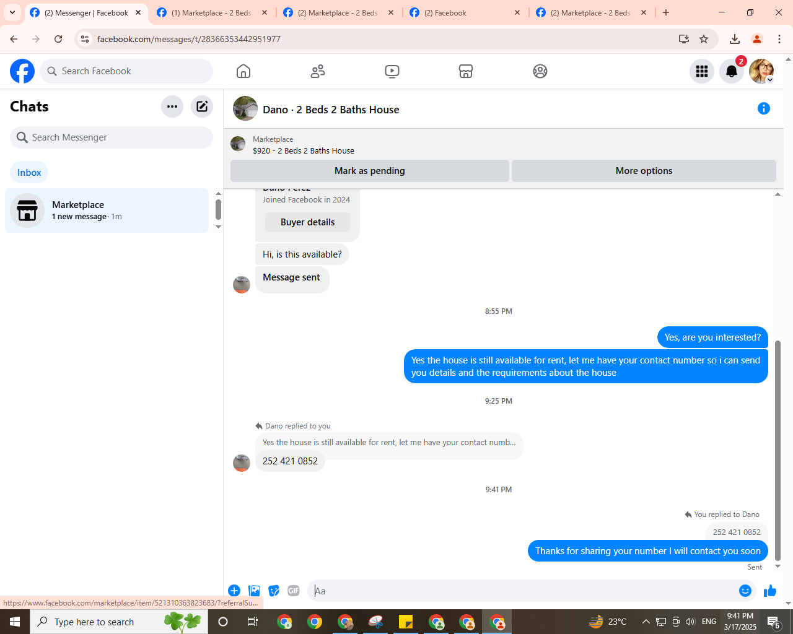Viewport: 793px width, 634px height.
Task: Open the Windows Start menu
Action: [x=15, y=622]
